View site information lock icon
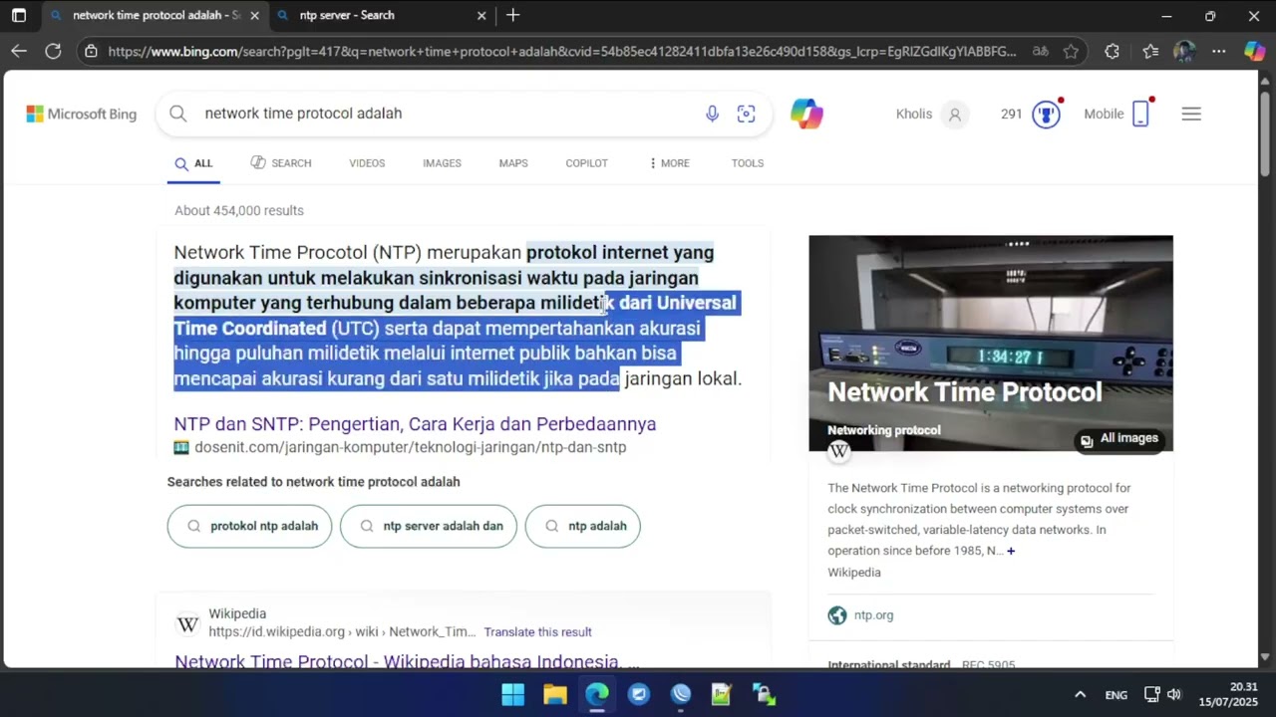Viewport: 1276px width, 717px height. pyautogui.click(x=91, y=52)
